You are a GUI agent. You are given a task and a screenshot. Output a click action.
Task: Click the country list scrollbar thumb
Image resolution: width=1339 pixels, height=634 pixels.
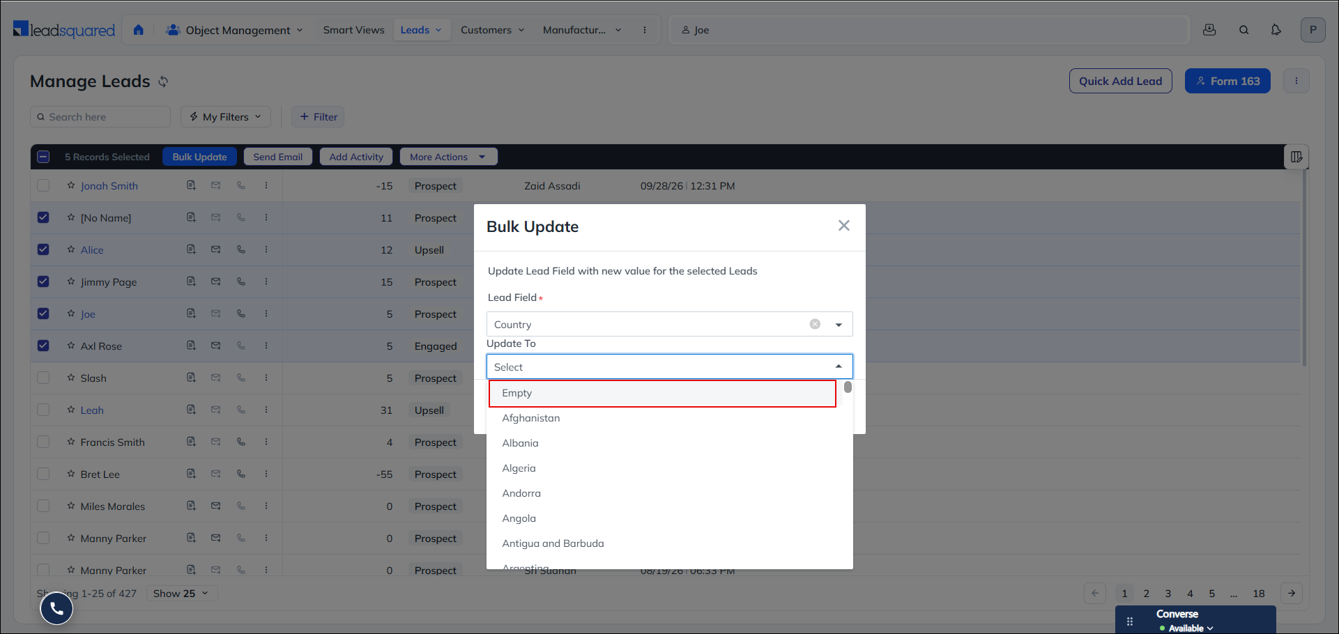click(x=848, y=387)
